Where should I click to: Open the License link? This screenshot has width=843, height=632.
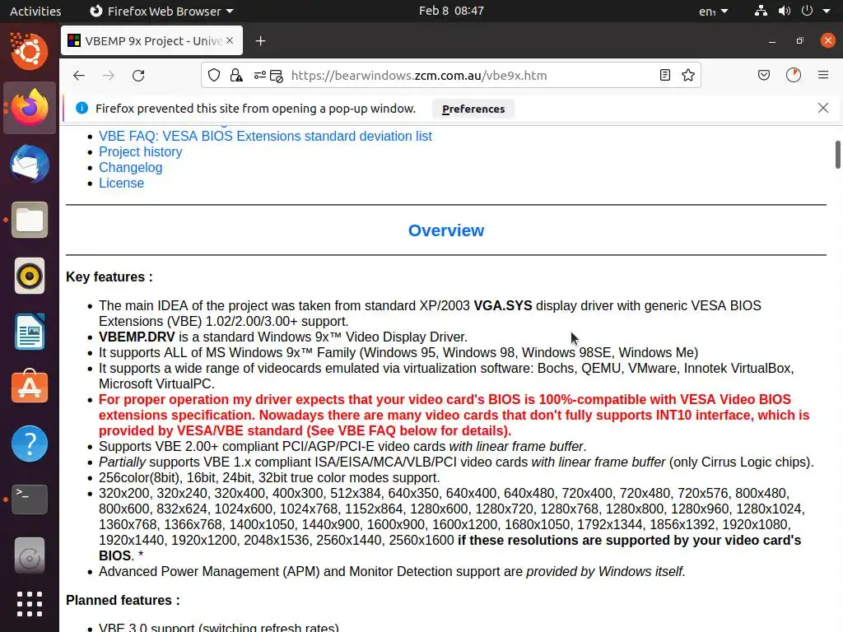(122, 183)
